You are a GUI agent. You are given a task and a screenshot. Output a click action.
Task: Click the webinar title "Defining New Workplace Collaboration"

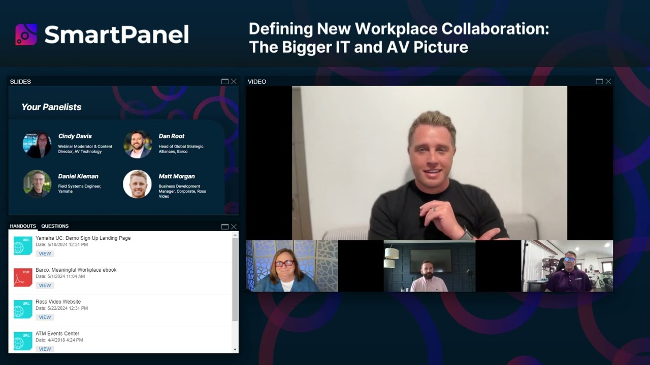point(399,28)
